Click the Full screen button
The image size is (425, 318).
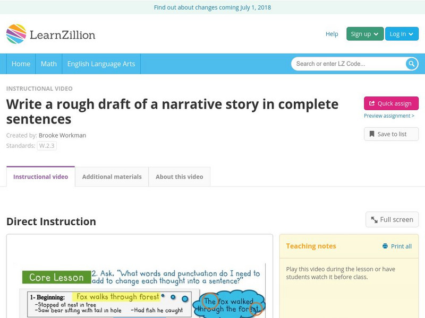392,219
